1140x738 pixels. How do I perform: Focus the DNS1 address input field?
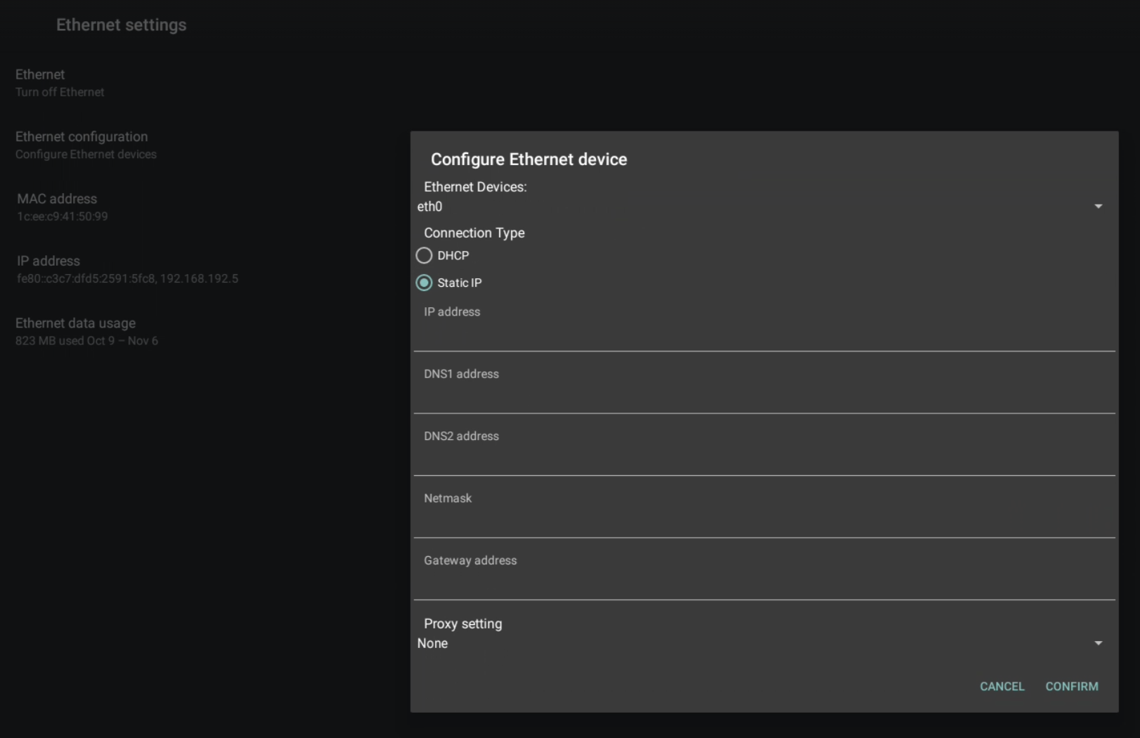(764, 397)
